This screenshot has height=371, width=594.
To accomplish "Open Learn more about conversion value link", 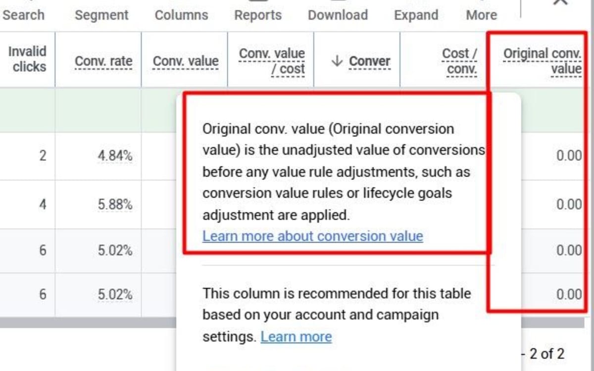I will (x=312, y=236).
